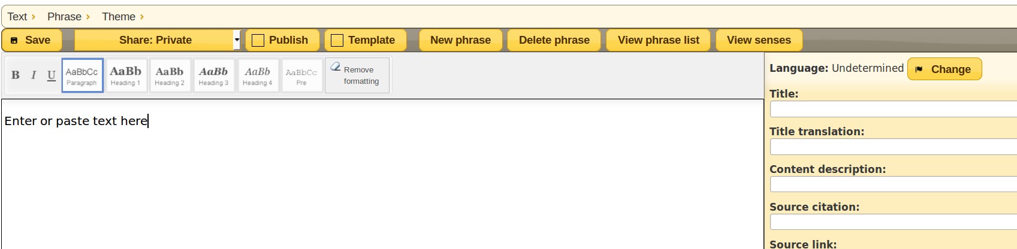Image resolution: width=1017 pixels, height=249 pixels.
Task: Open the Share: Private dropdown
Action: [x=157, y=40]
